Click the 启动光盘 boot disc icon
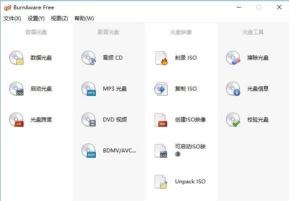 click(x=16, y=89)
